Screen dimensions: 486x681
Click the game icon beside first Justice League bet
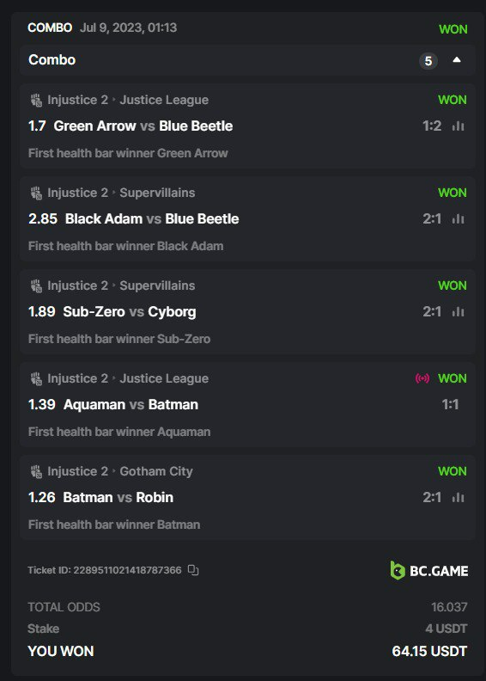36,100
